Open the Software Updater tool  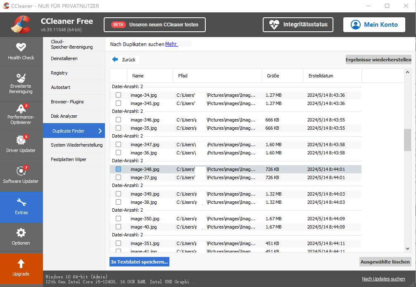[x=21, y=176]
